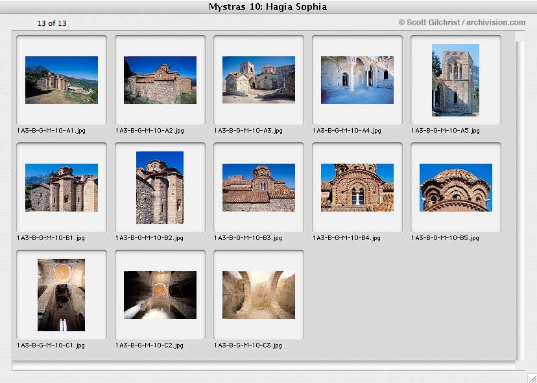Select thumbnail 1A3-B-G-M-10-B5 dome brickwork
537x383 pixels.
click(x=456, y=187)
